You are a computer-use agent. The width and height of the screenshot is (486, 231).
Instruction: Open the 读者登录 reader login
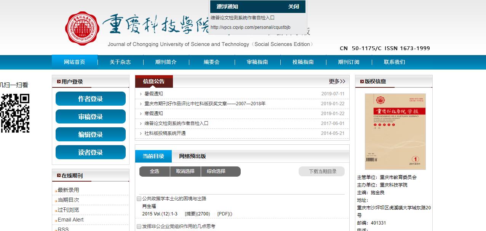(x=91, y=152)
